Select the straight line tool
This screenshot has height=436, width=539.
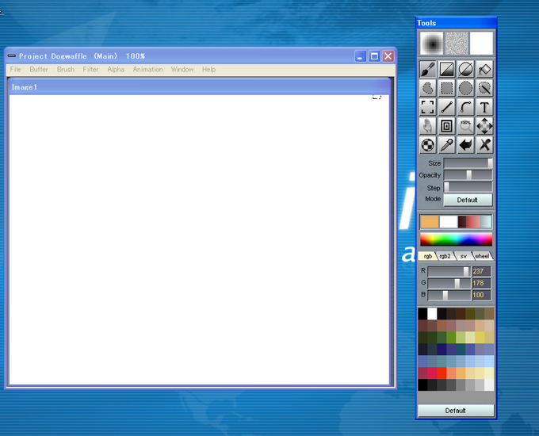[x=446, y=107]
